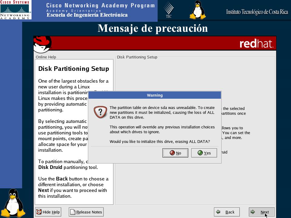
Task: Click the redhat wordmark in banner
Action: pos(256,44)
